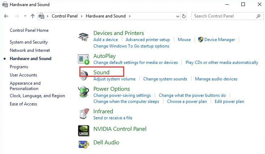The width and height of the screenshot is (265, 154).
Task: Open the Device Manager link
Action: (x=219, y=40)
